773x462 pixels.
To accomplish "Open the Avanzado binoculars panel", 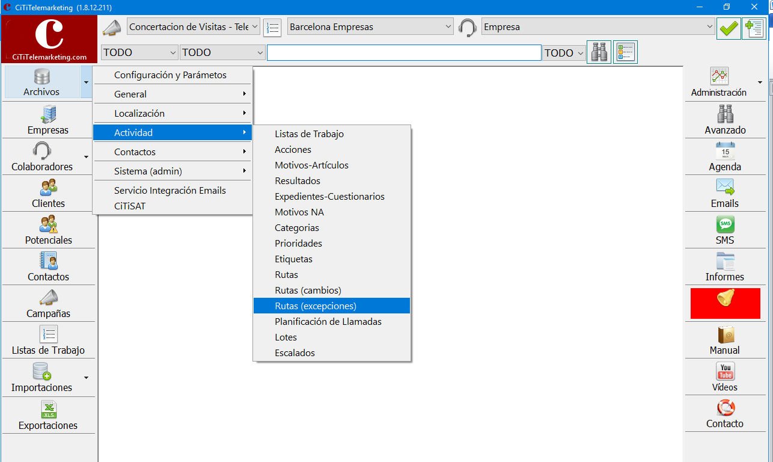I will (x=726, y=120).
